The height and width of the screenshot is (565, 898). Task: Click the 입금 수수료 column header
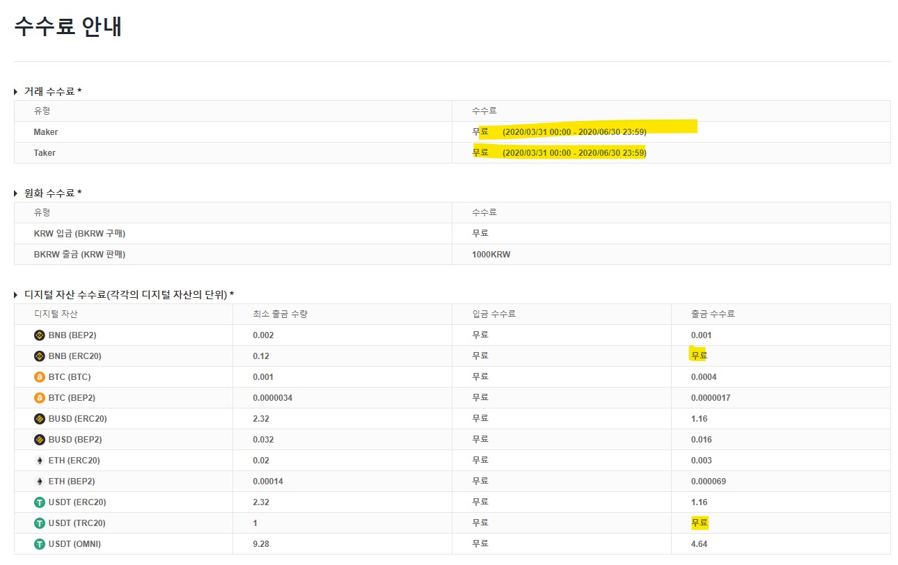(494, 314)
